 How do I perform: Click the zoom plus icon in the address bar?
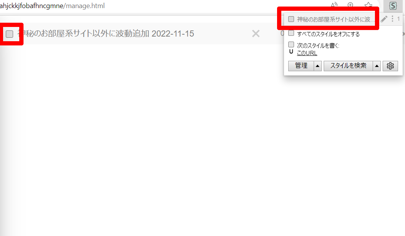coord(351,5)
